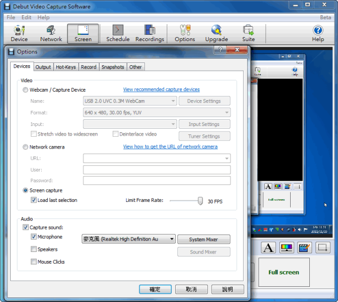The image size is (338, 302).
Task: Open the Schedule toolbar icon
Action: (118, 34)
